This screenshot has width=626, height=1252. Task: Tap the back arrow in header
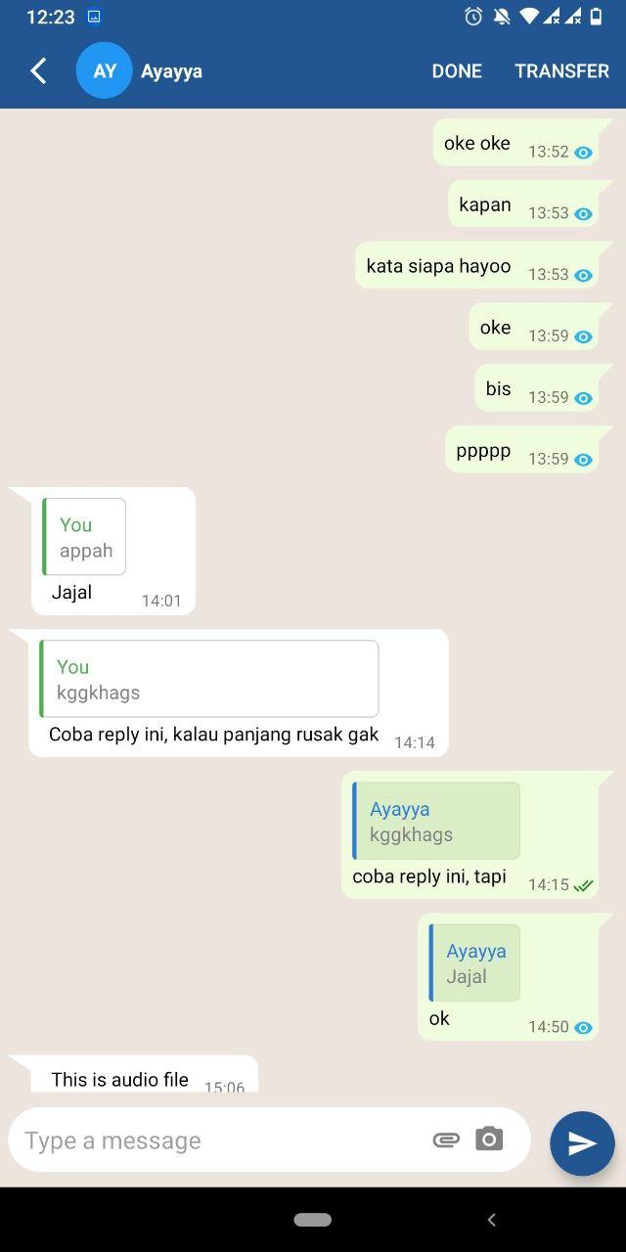(38, 70)
